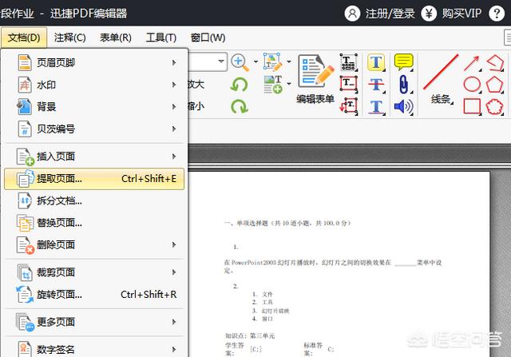This screenshot has width=511, height=357.
Task: Select the polyline drawing tool
Action: point(495,62)
